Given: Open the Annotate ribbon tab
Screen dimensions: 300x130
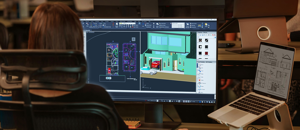Looking at the screenshot, I should [97, 22].
